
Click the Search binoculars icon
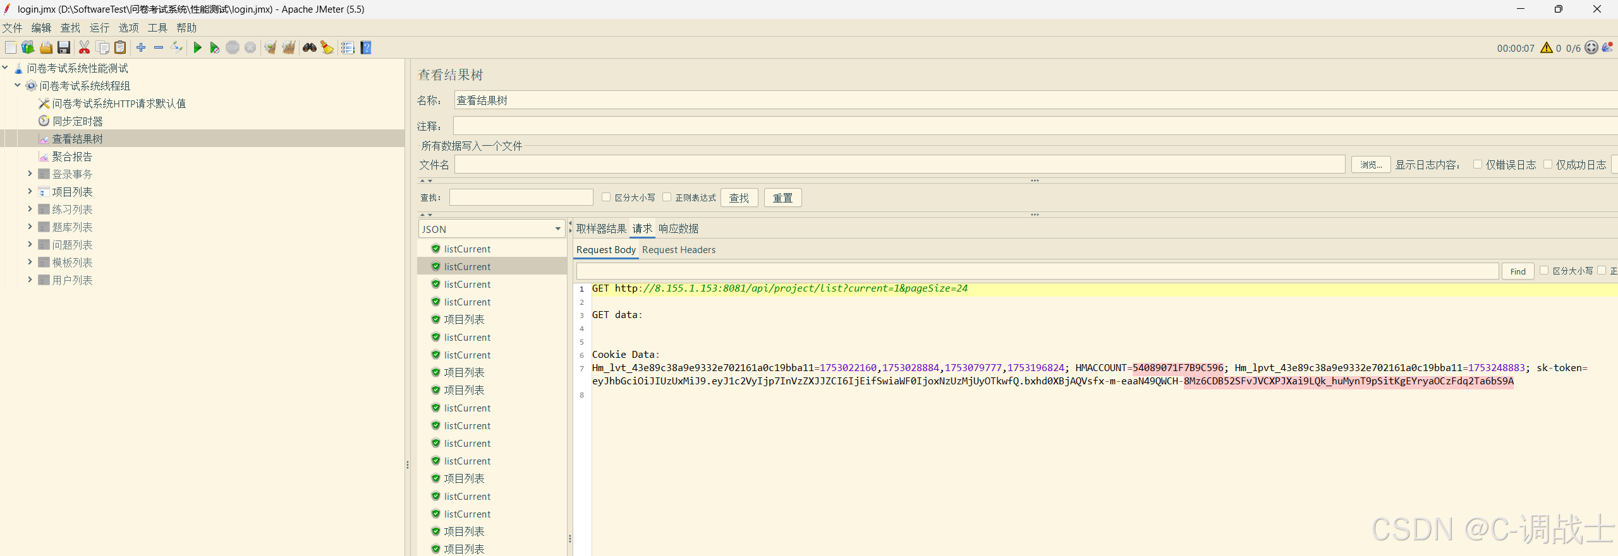[309, 48]
